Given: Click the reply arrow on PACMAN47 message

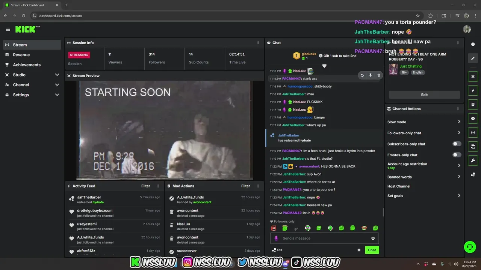Looking at the screenshot, I should [362, 75].
